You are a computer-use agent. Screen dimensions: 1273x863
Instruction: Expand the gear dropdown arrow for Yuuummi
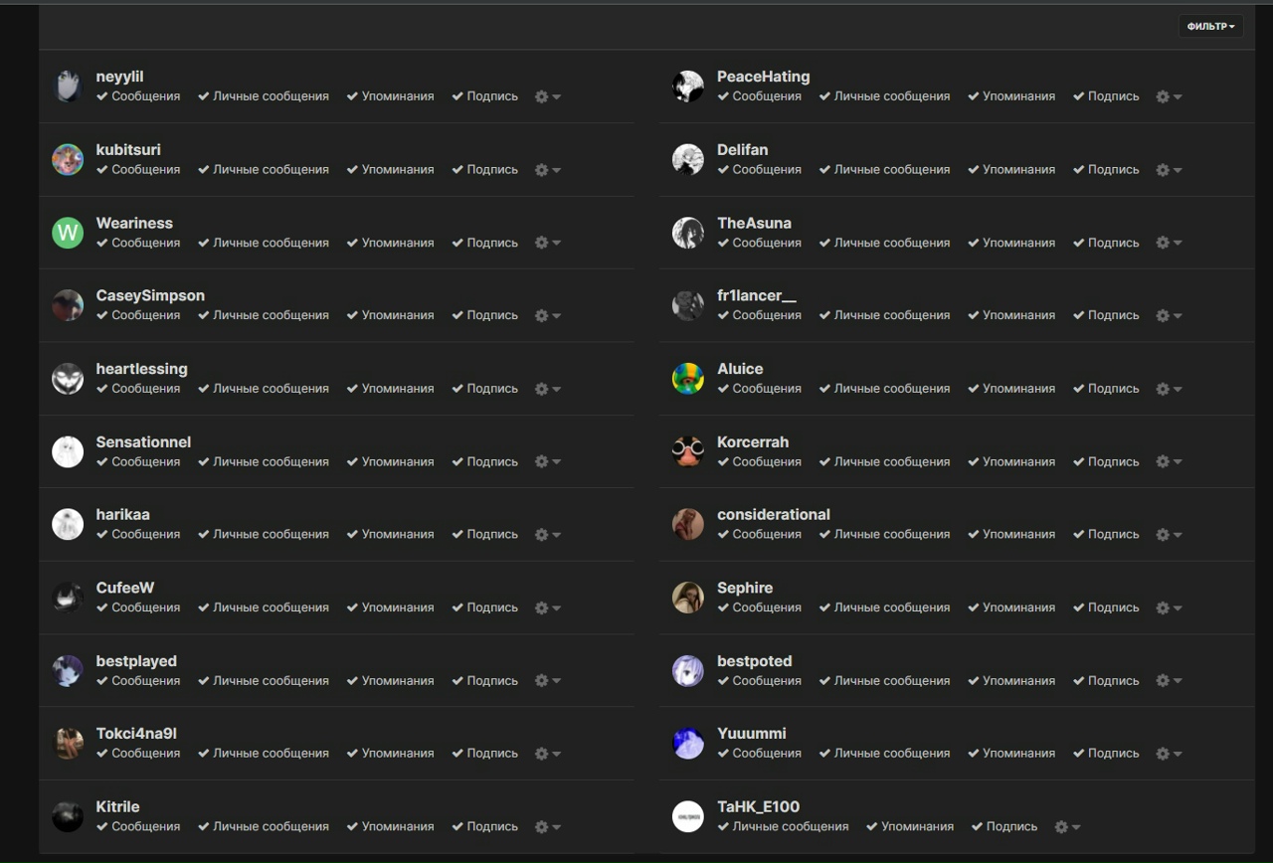pyautogui.click(x=1178, y=755)
